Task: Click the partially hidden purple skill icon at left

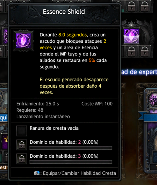Action: click(x=5, y=36)
